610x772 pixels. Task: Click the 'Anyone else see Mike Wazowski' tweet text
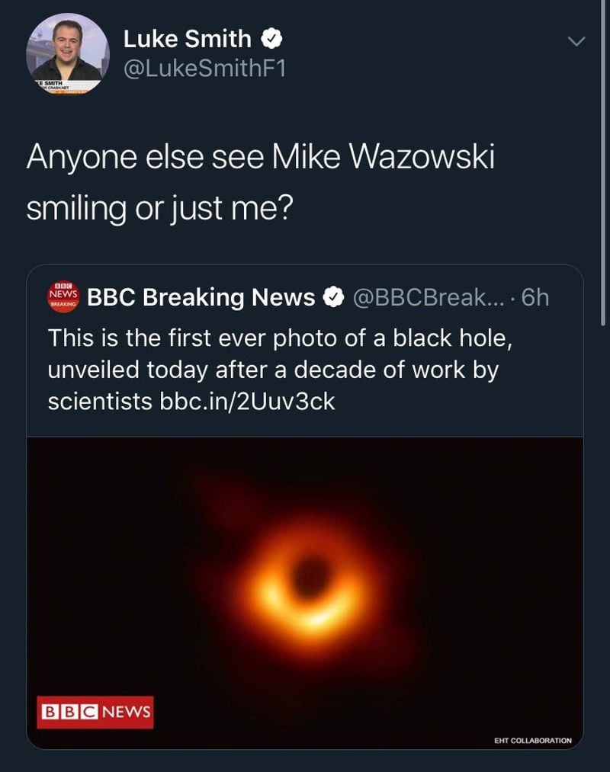click(261, 157)
